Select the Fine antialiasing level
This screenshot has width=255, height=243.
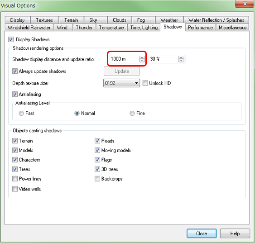pos(132,113)
